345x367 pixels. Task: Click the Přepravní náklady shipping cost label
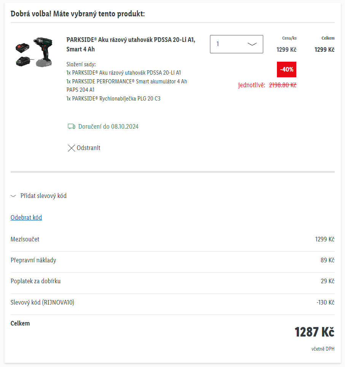[x=33, y=260]
